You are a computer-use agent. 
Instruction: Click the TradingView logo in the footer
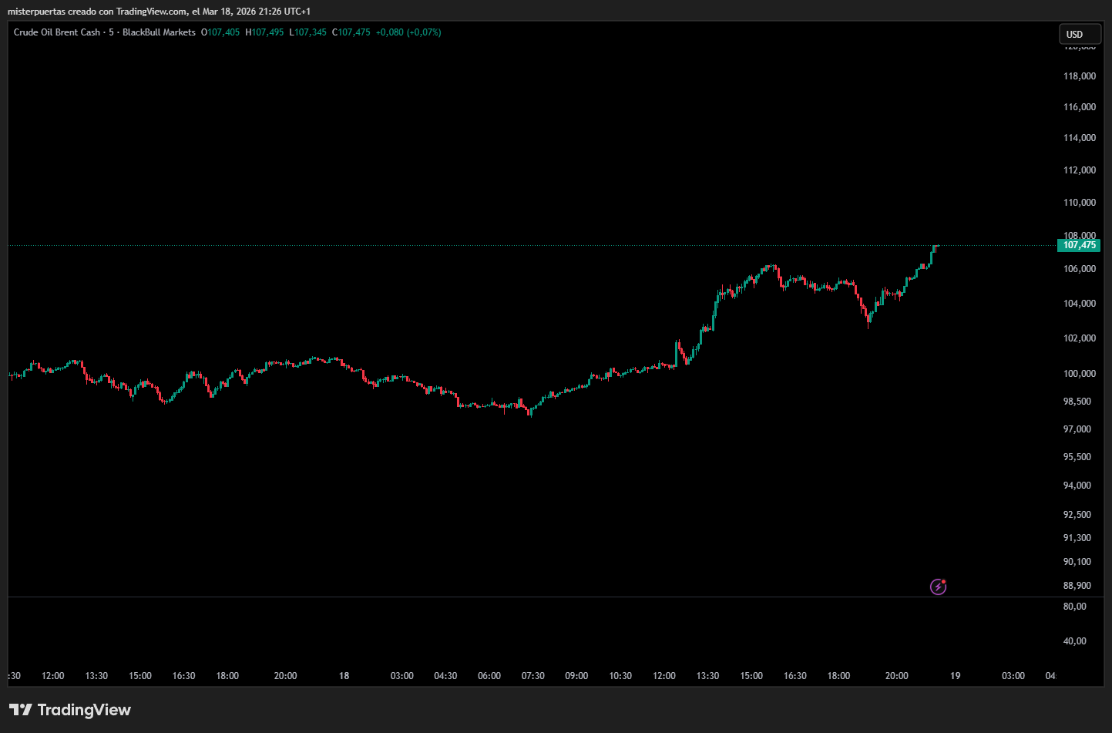[70, 710]
